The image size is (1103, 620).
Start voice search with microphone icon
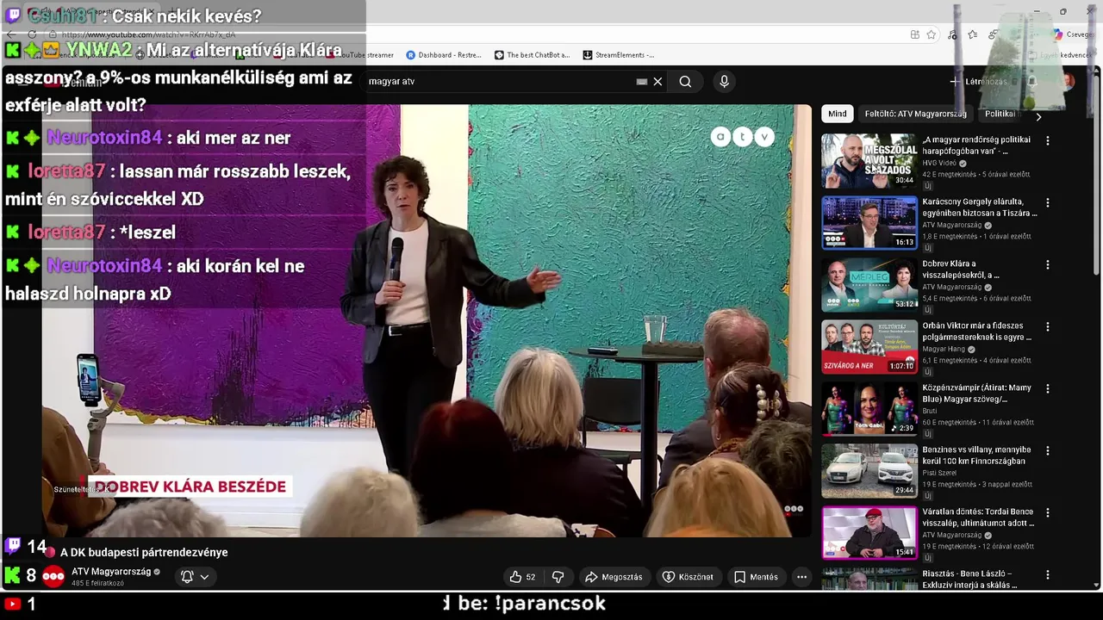(x=724, y=81)
